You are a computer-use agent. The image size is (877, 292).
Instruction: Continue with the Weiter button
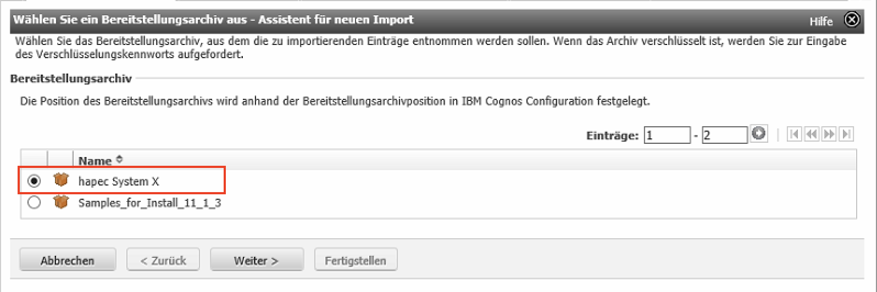coord(257,260)
